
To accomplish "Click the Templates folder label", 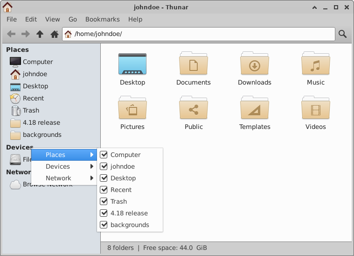I will (x=255, y=127).
